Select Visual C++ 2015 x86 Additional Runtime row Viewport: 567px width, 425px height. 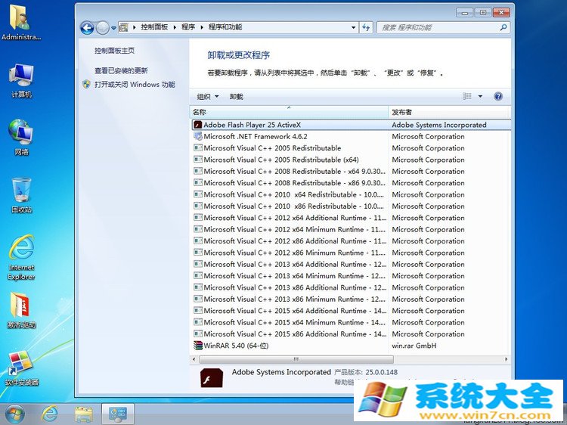click(350, 333)
